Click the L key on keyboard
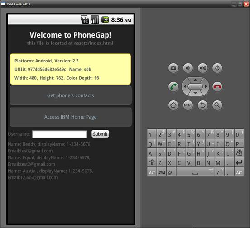Screen dimensions: 250x228 point(229,152)
